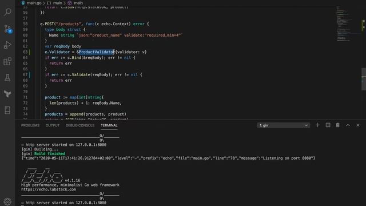This screenshot has height=206, width=366.
Task: Switch to the OUTPUT tab
Action: pos(53,125)
